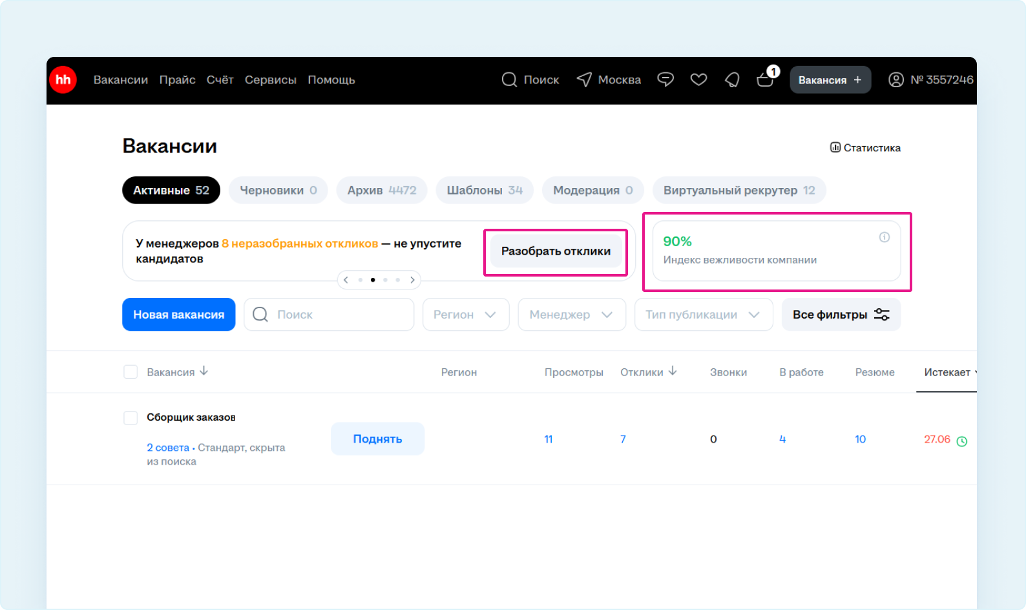Screen dimensions: 1026x610
Task: Switch to Виртуальный рекрутер tab
Action: pyautogui.click(x=739, y=190)
